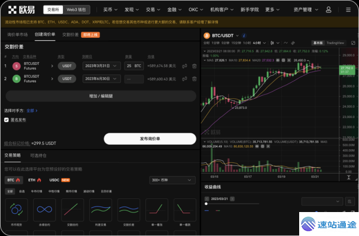The image size is (359, 236).
Task: Open VOLUME indicator settings icon
Action: 263,146
